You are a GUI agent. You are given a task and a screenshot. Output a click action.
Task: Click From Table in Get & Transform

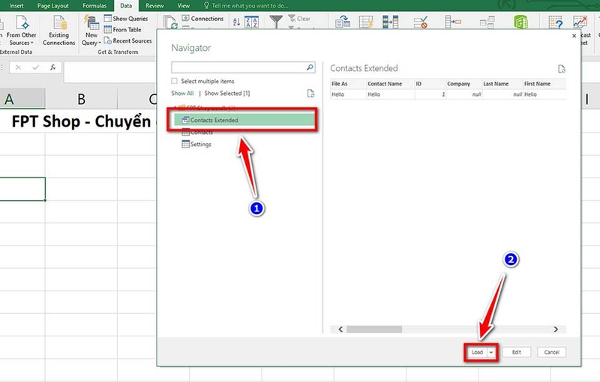coord(123,29)
